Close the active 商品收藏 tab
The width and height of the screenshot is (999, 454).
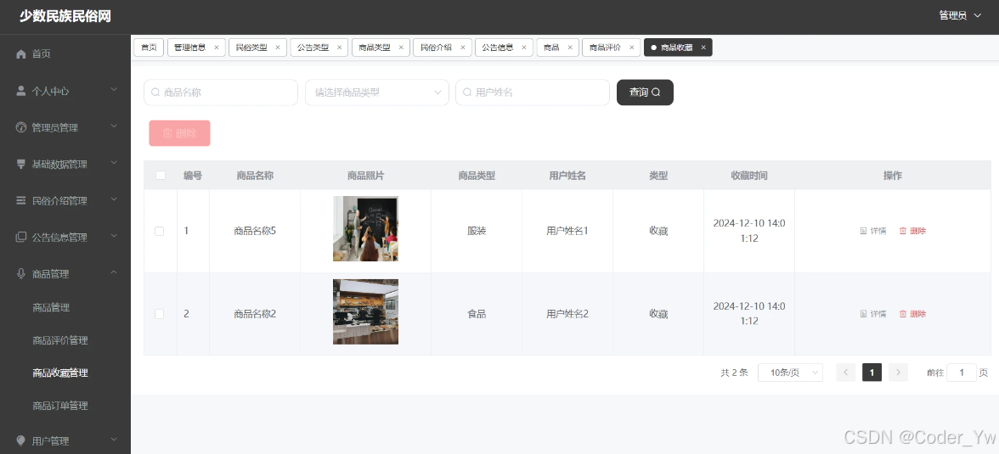(x=703, y=48)
